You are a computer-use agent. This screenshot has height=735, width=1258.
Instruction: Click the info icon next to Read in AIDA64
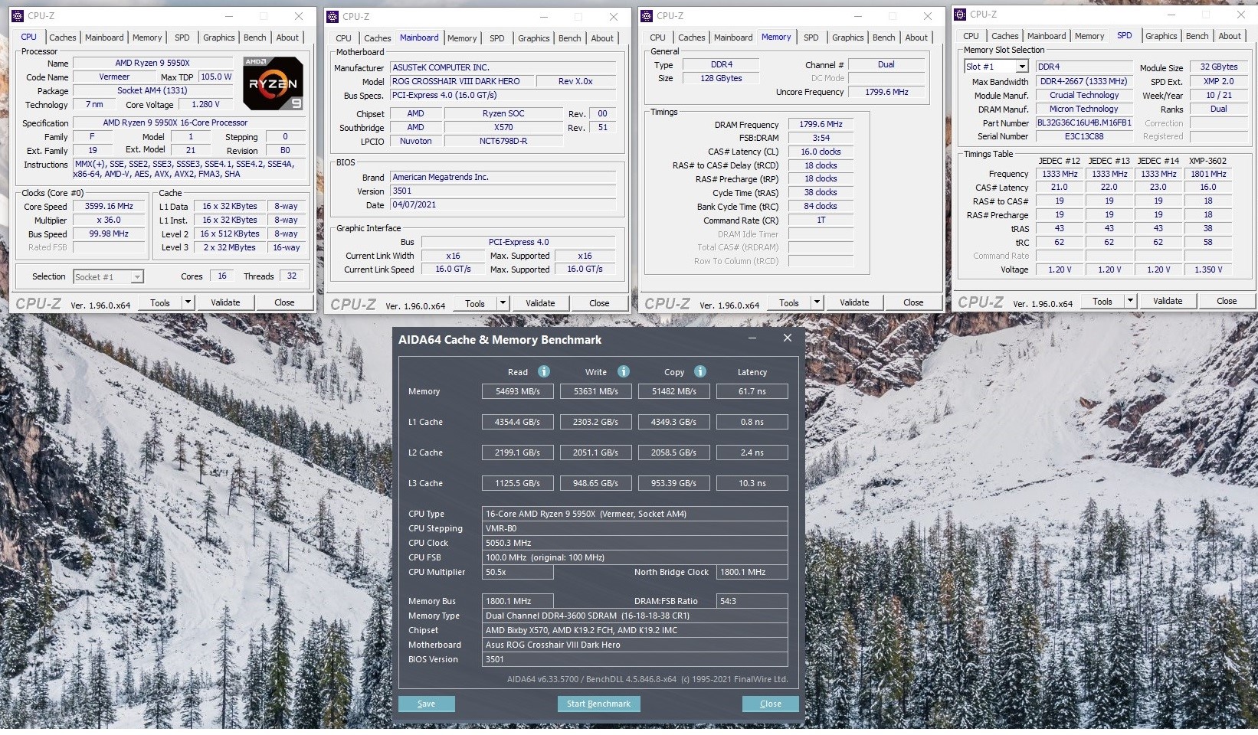tap(544, 371)
